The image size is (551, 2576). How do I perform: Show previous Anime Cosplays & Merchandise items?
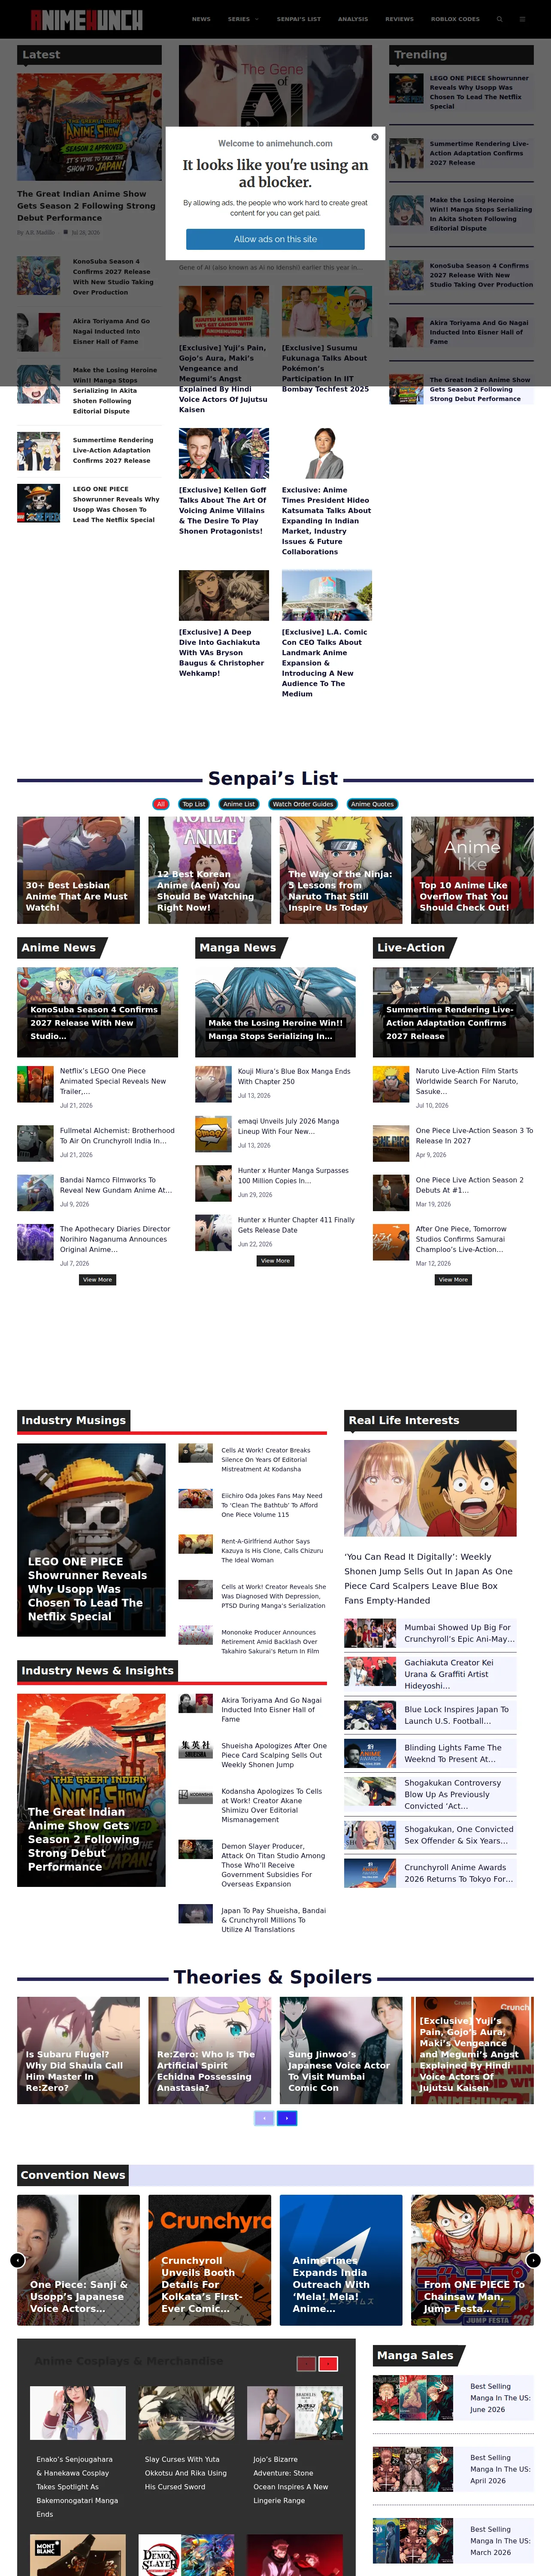[306, 2364]
